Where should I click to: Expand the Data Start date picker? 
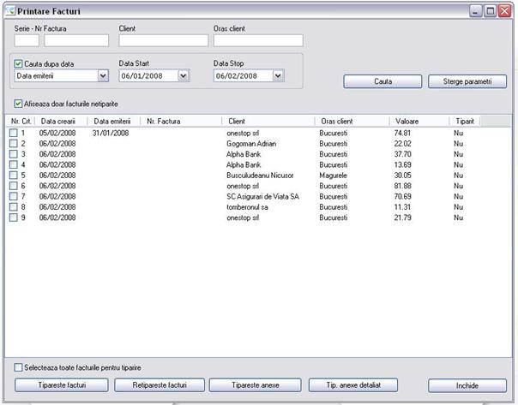183,75
